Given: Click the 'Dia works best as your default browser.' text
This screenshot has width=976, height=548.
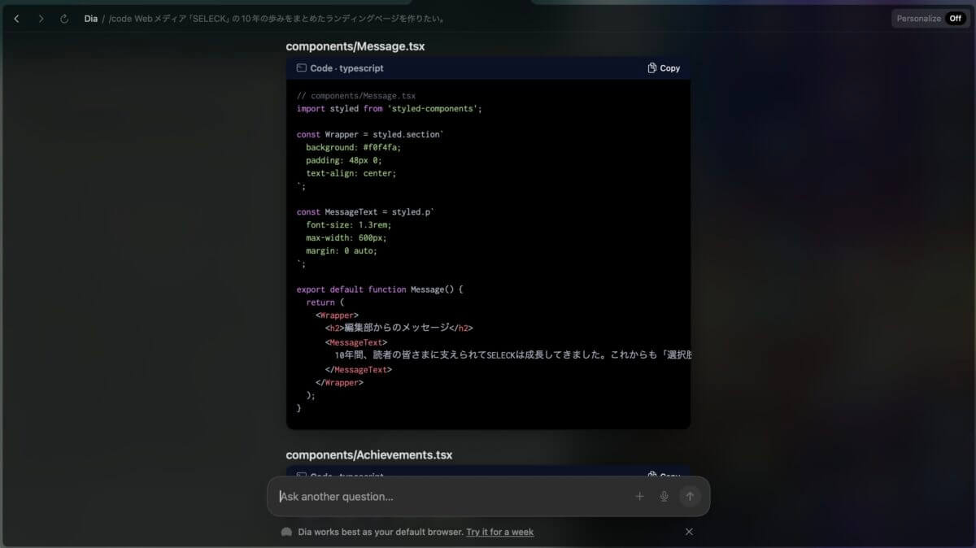Looking at the screenshot, I should coord(381,532).
